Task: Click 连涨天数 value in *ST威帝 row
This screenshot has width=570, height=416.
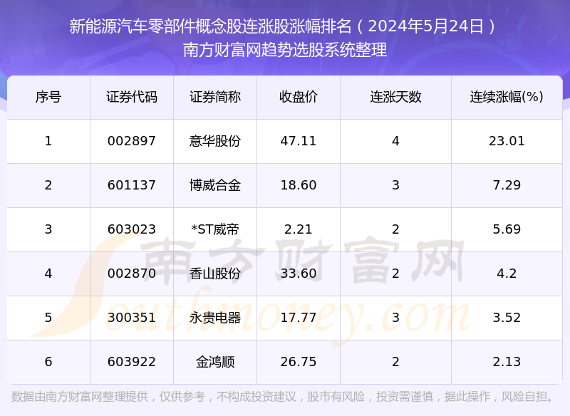Action: click(395, 229)
